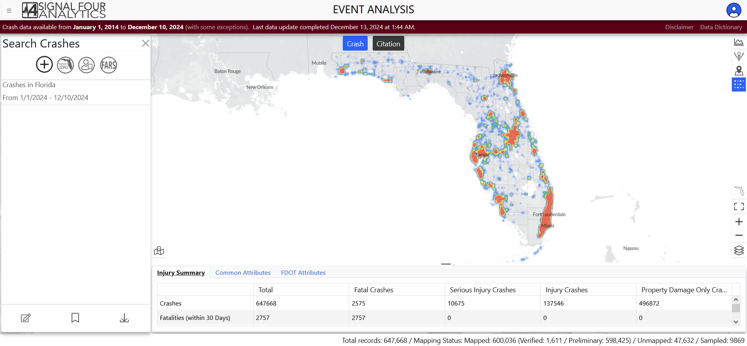The image size is (747, 346).
Task: Click the map selection tool icon
Action: pos(159,251)
